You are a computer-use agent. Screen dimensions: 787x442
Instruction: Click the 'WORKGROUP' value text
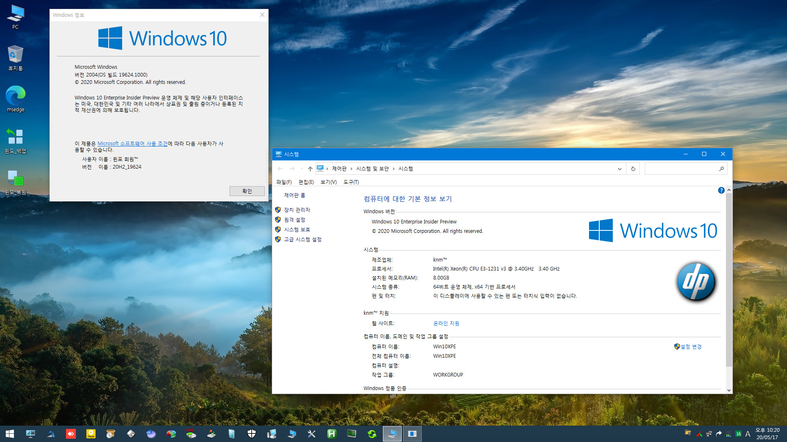click(x=448, y=375)
